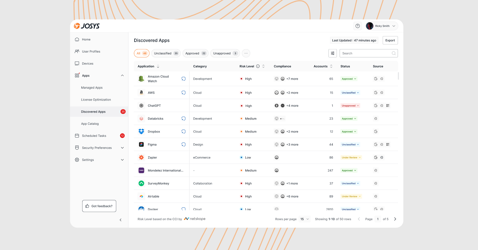Image resolution: width=478 pixels, height=250 pixels.
Task: Select the Unclassified 35 filter tab
Action: [x=166, y=53]
